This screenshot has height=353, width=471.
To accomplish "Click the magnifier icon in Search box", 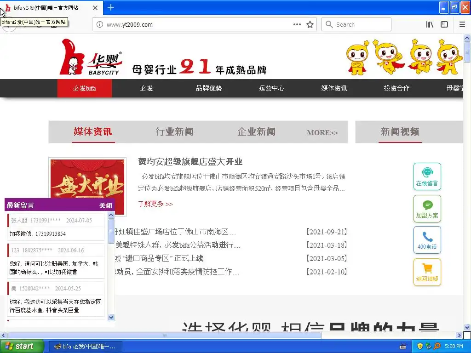I will tap(329, 24).
